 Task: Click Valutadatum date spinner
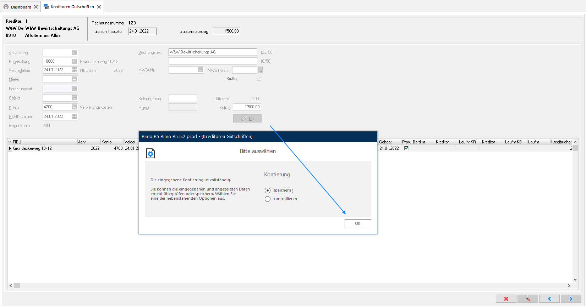(x=75, y=70)
